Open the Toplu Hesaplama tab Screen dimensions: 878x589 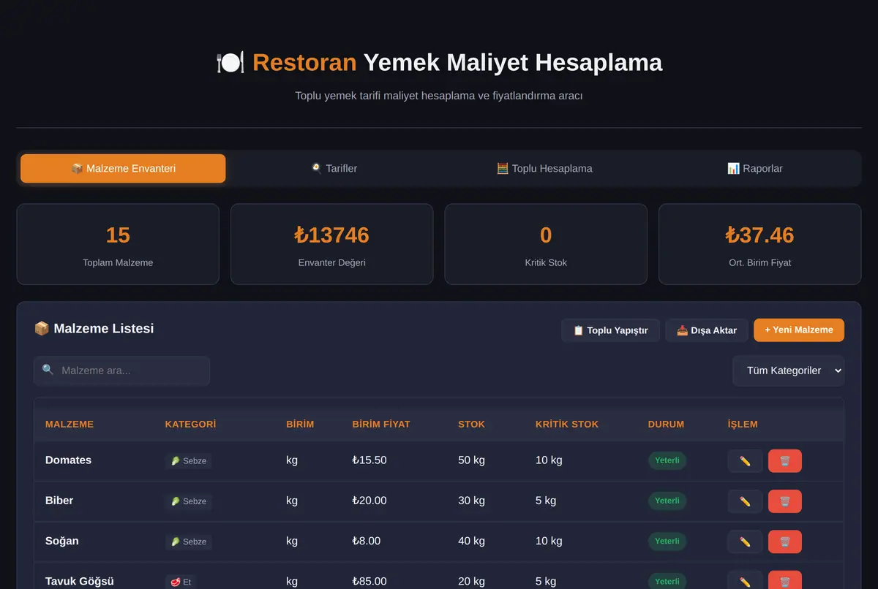click(x=544, y=168)
